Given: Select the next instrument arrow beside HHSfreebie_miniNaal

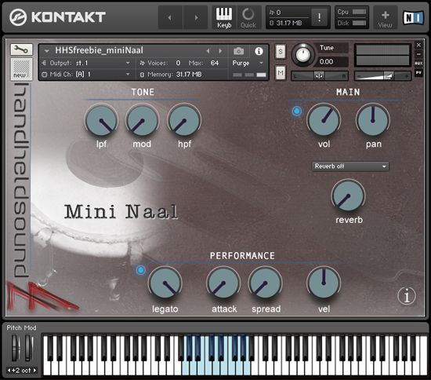Looking at the screenshot, I should pyautogui.click(x=220, y=51).
